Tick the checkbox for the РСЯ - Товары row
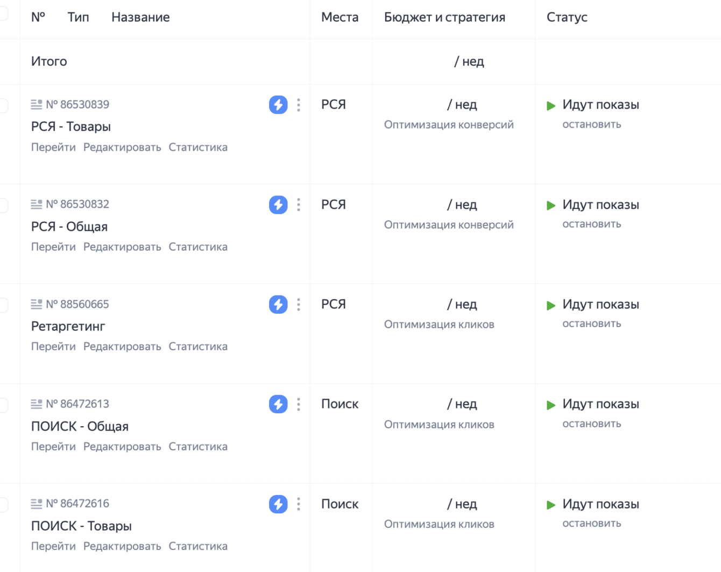Viewport: 721px width, 572px height. pyautogui.click(x=3, y=105)
